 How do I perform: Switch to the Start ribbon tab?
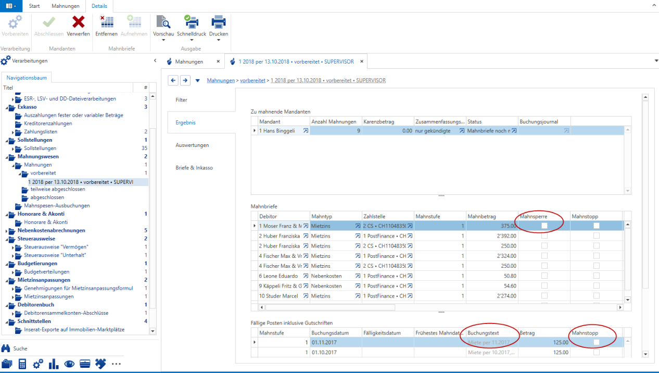point(34,6)
